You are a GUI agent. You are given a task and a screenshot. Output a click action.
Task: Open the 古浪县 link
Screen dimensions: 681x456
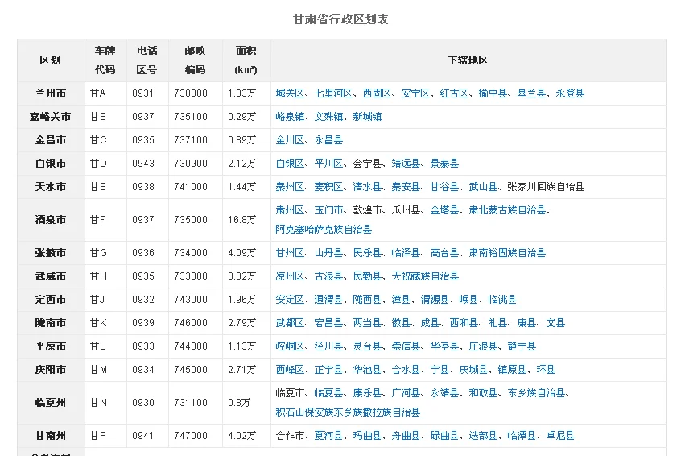328,277
